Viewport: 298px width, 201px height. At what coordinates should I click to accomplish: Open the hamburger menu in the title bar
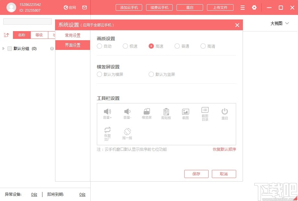pyautogui.click(x=242, y=7)
